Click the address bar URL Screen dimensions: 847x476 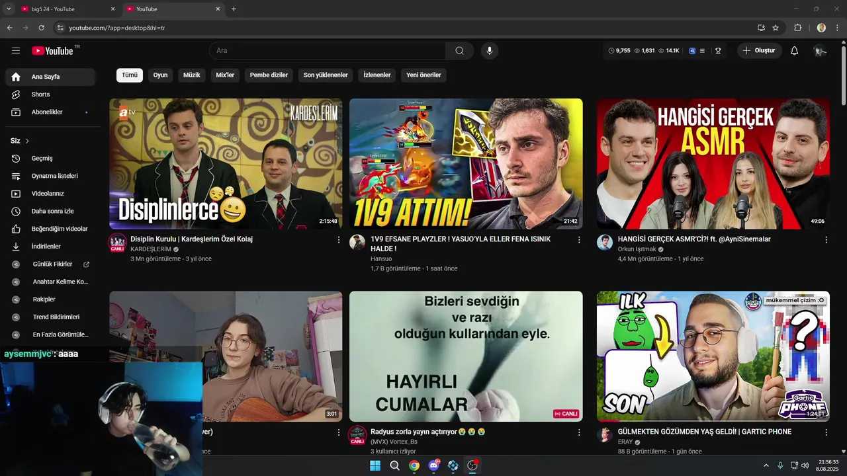[117, 28]
